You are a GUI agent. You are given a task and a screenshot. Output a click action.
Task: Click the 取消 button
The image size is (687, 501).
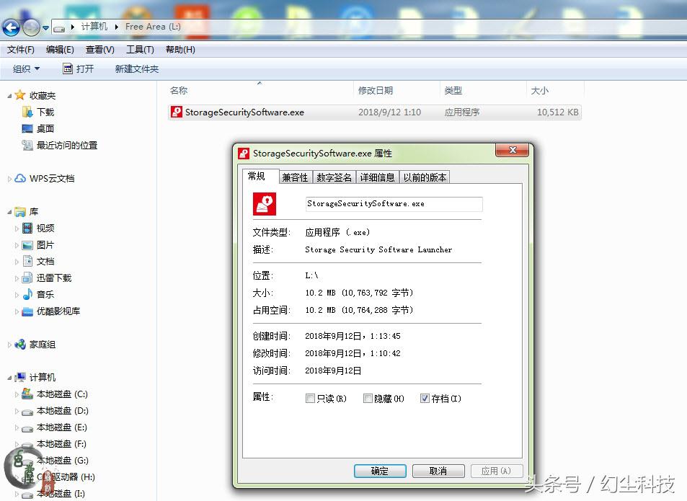click(x=438, y=470)
